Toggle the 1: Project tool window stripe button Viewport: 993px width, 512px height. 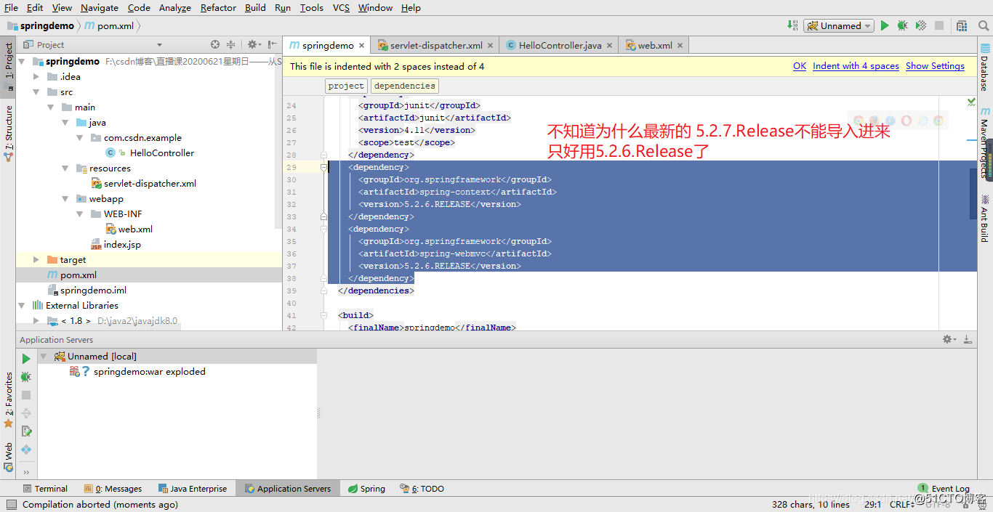9,66
